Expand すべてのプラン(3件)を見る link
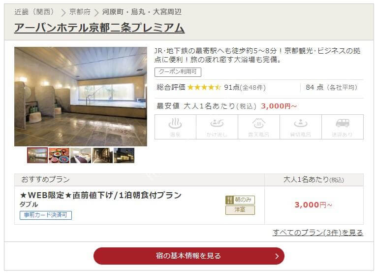This screenshot has width=377, height=273. (x=317, y=233)
